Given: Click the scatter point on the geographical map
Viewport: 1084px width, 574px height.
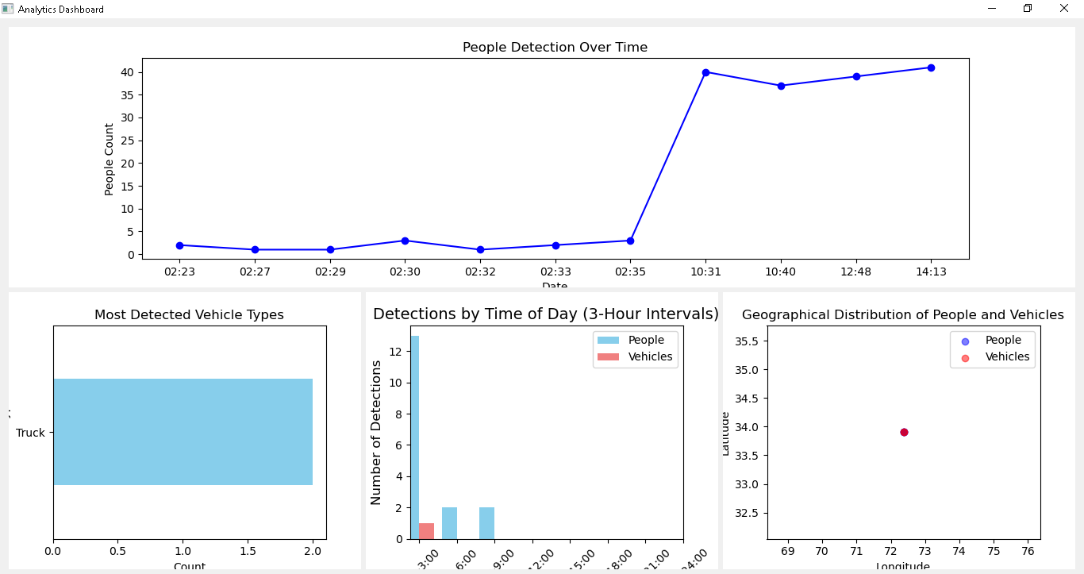Looking at the screenshot, I should point(904,432).
